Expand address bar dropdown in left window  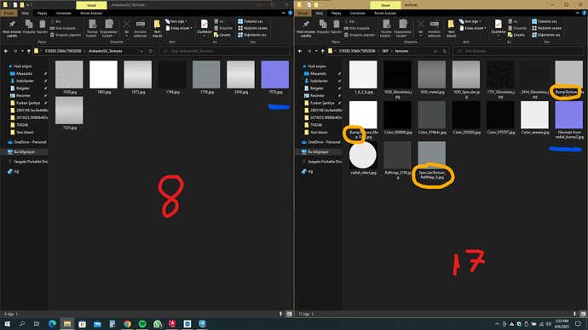click(x=141, y=51)
